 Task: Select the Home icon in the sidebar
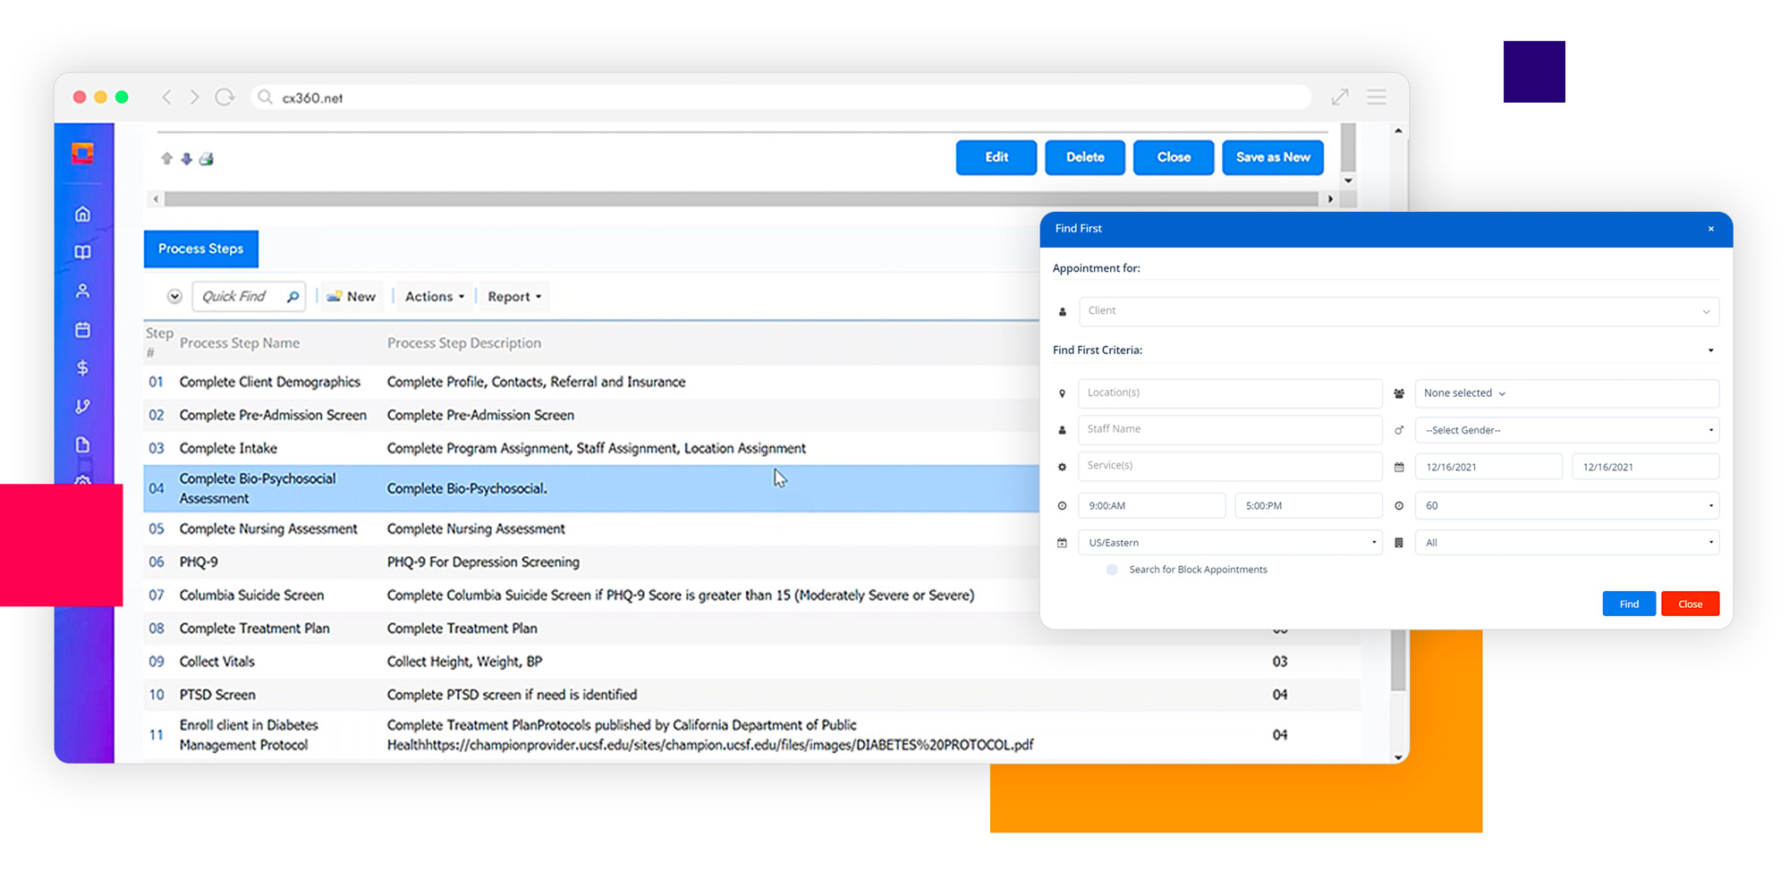(82, 214)
